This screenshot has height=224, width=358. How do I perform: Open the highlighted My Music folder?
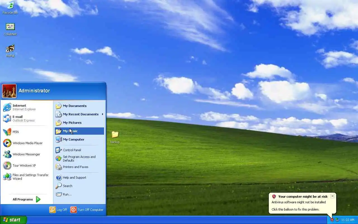point(79,131)
